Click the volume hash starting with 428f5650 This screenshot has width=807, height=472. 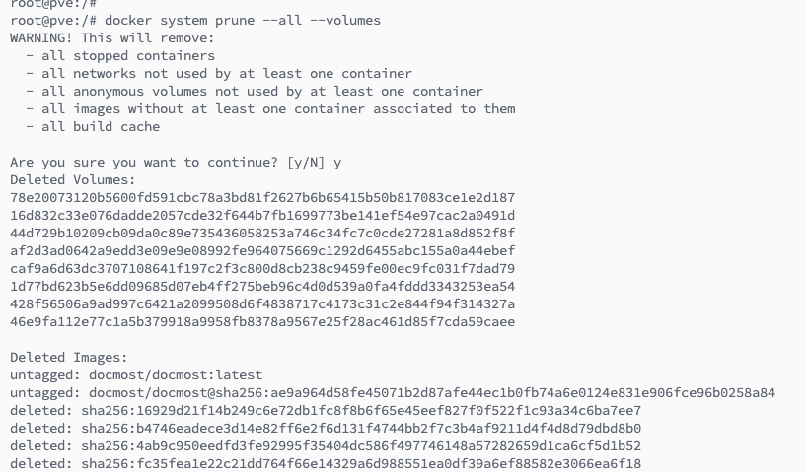point(262,303)
